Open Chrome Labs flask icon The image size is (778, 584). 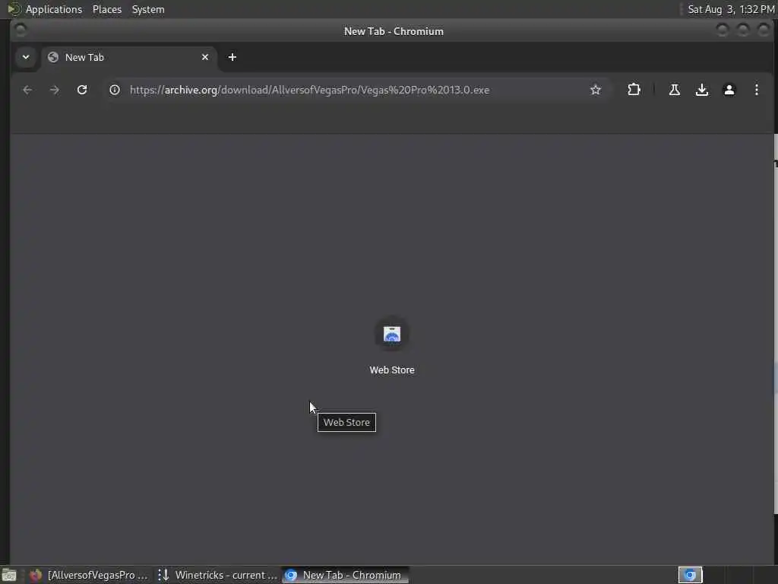pos(675,90)
